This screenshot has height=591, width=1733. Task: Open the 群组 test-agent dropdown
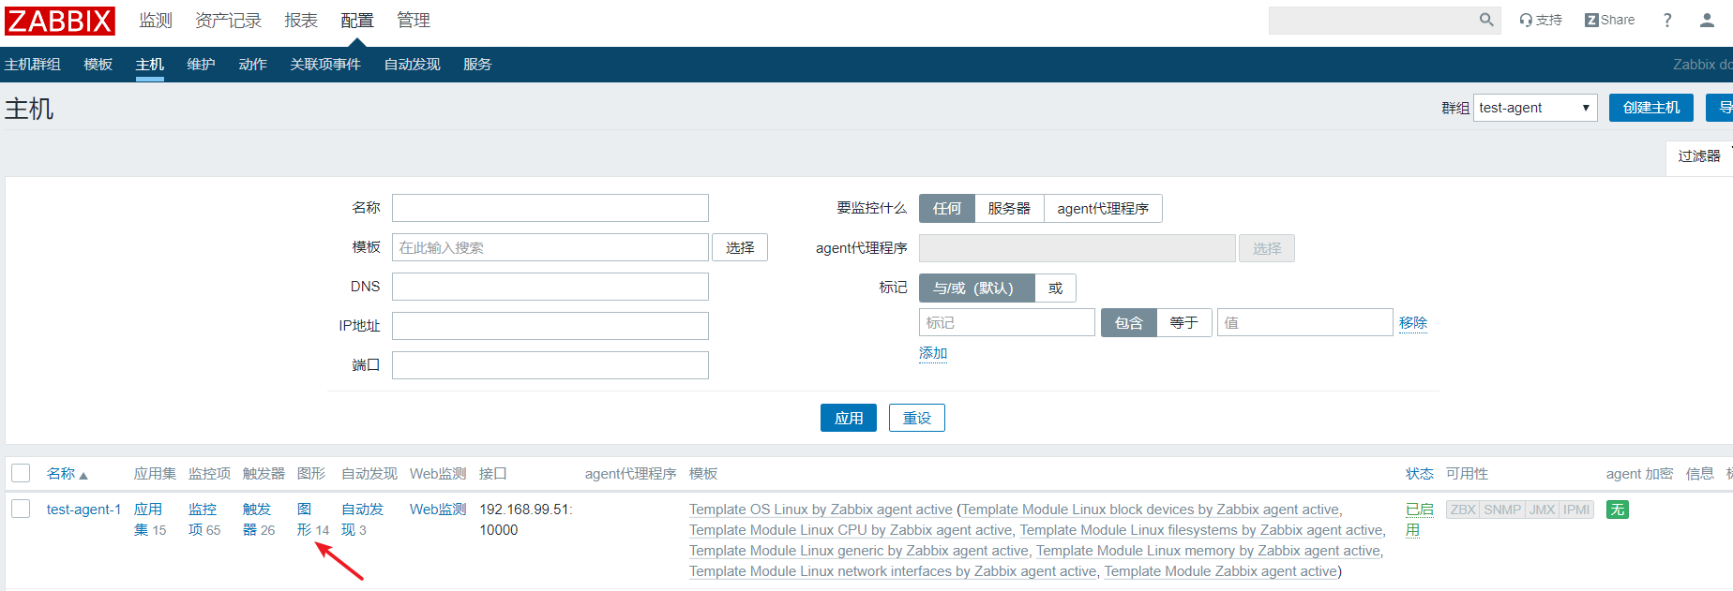pyautogui.click(x=1535, y=108)
